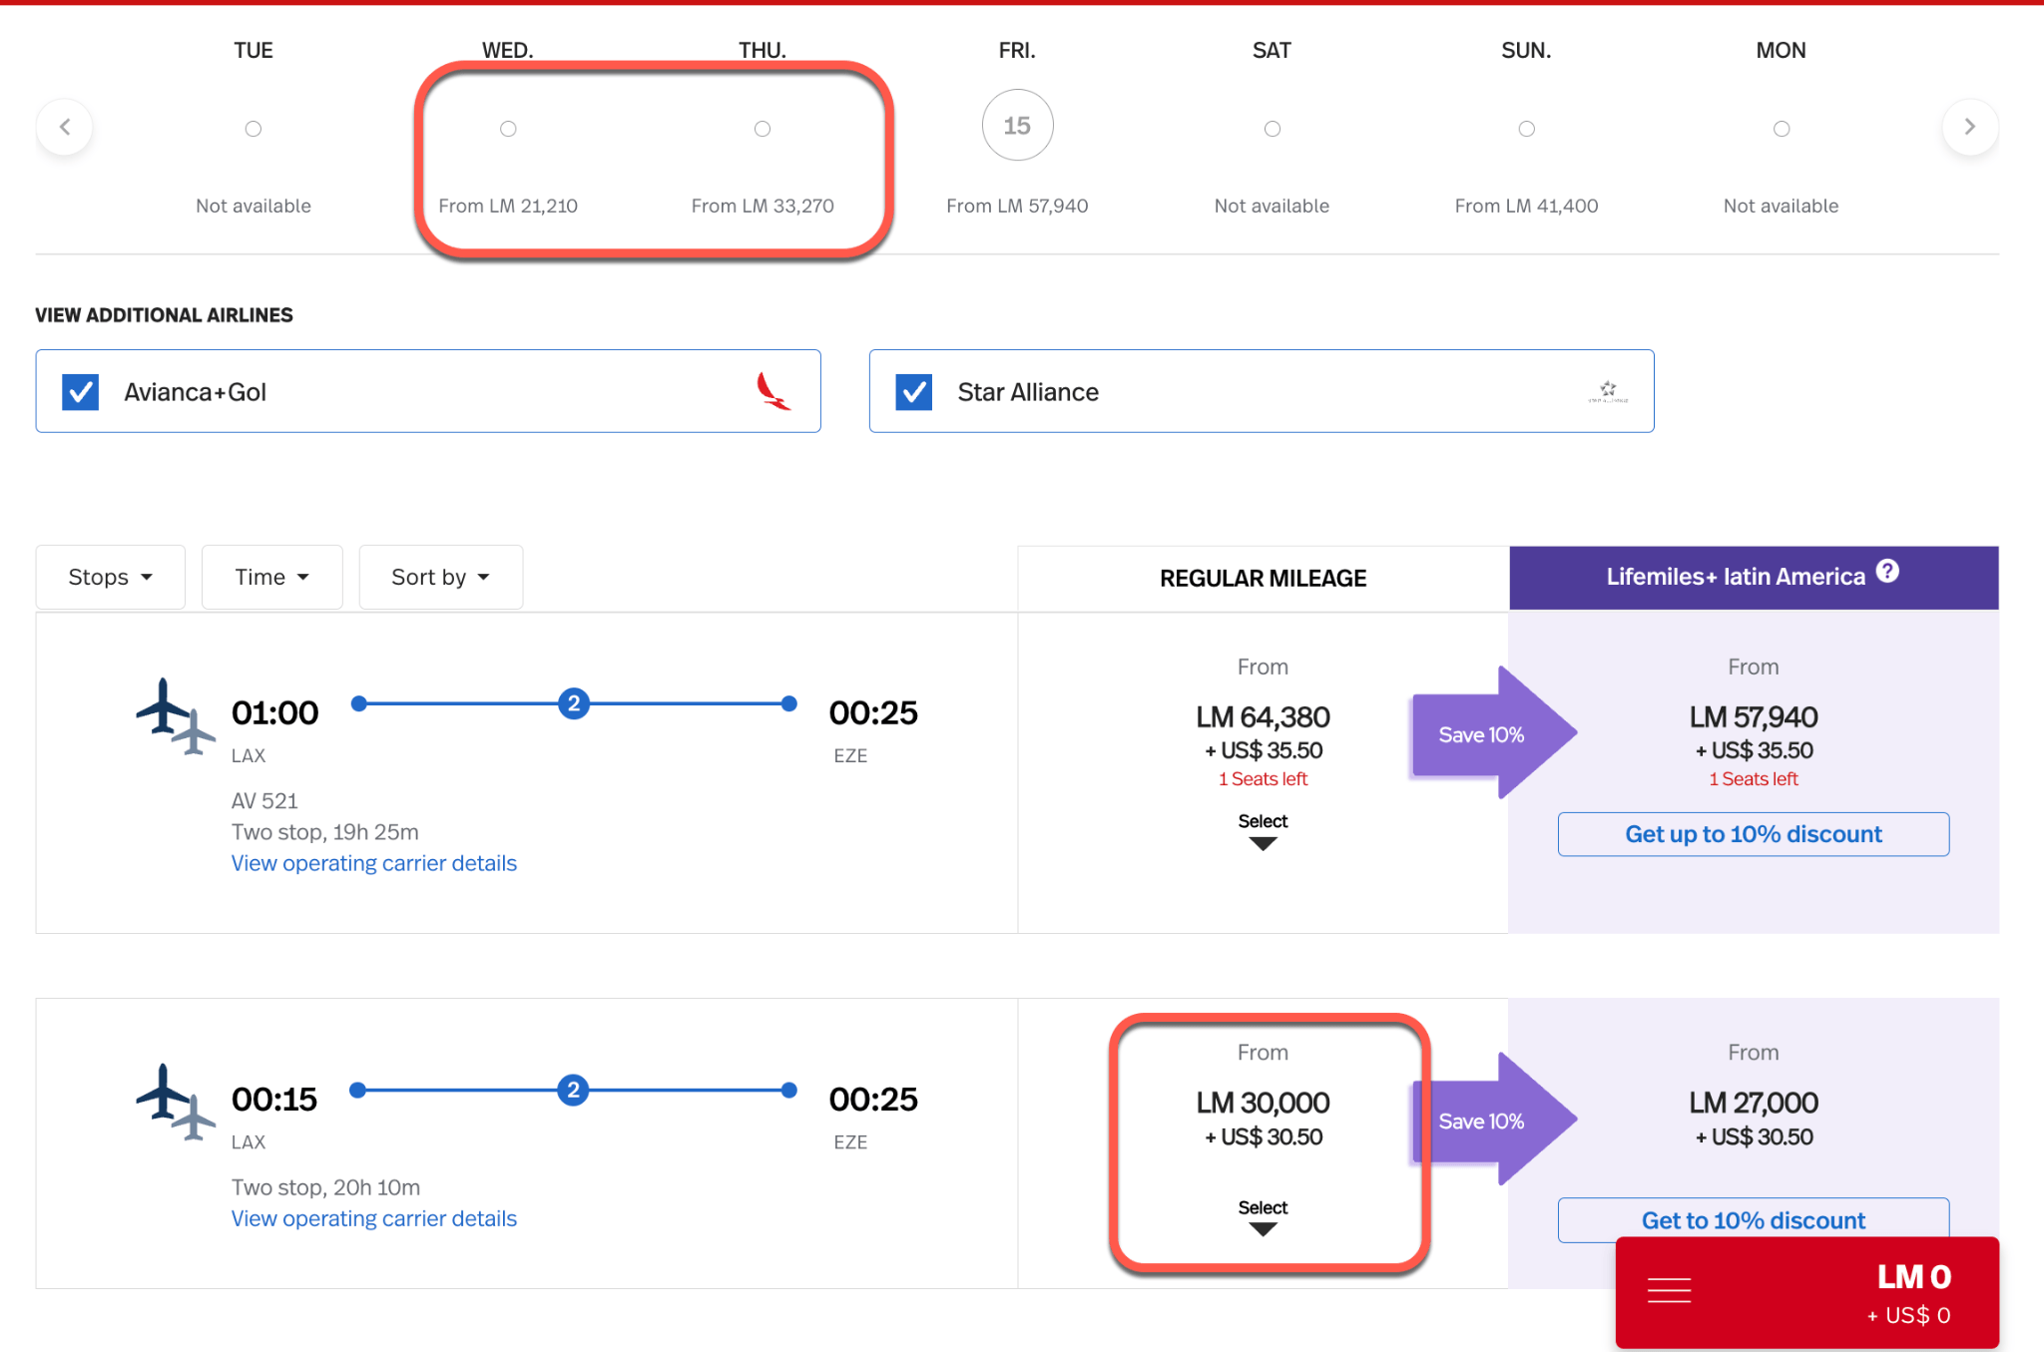Viewport: 2044px width, 1352px height.
Task: Select Friday 15 date circle
Action: click(x=1017, y=126)
